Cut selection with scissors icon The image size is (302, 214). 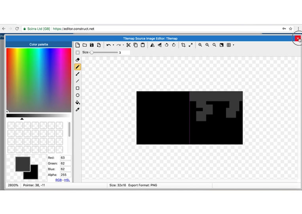pyautogui.click(x=129, y=45)
